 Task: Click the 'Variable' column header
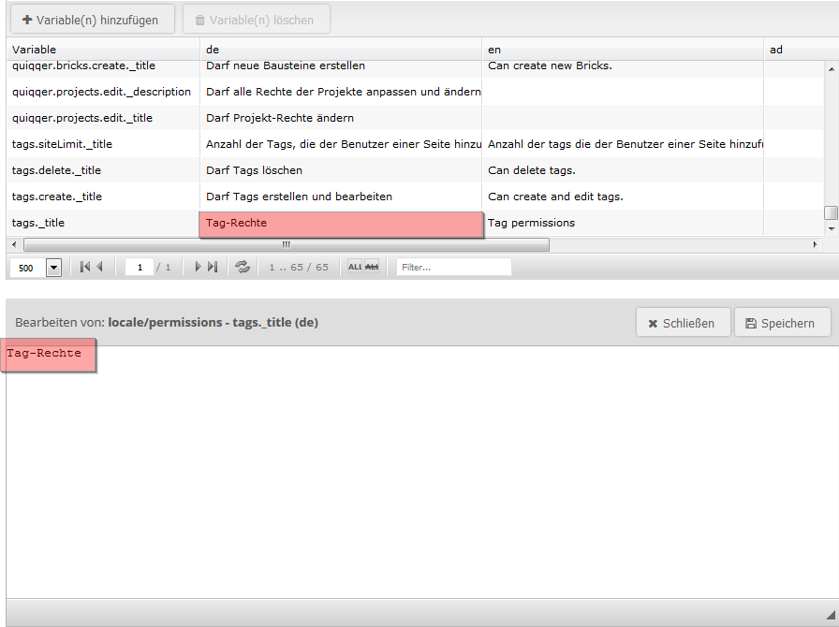coord(103,50)
